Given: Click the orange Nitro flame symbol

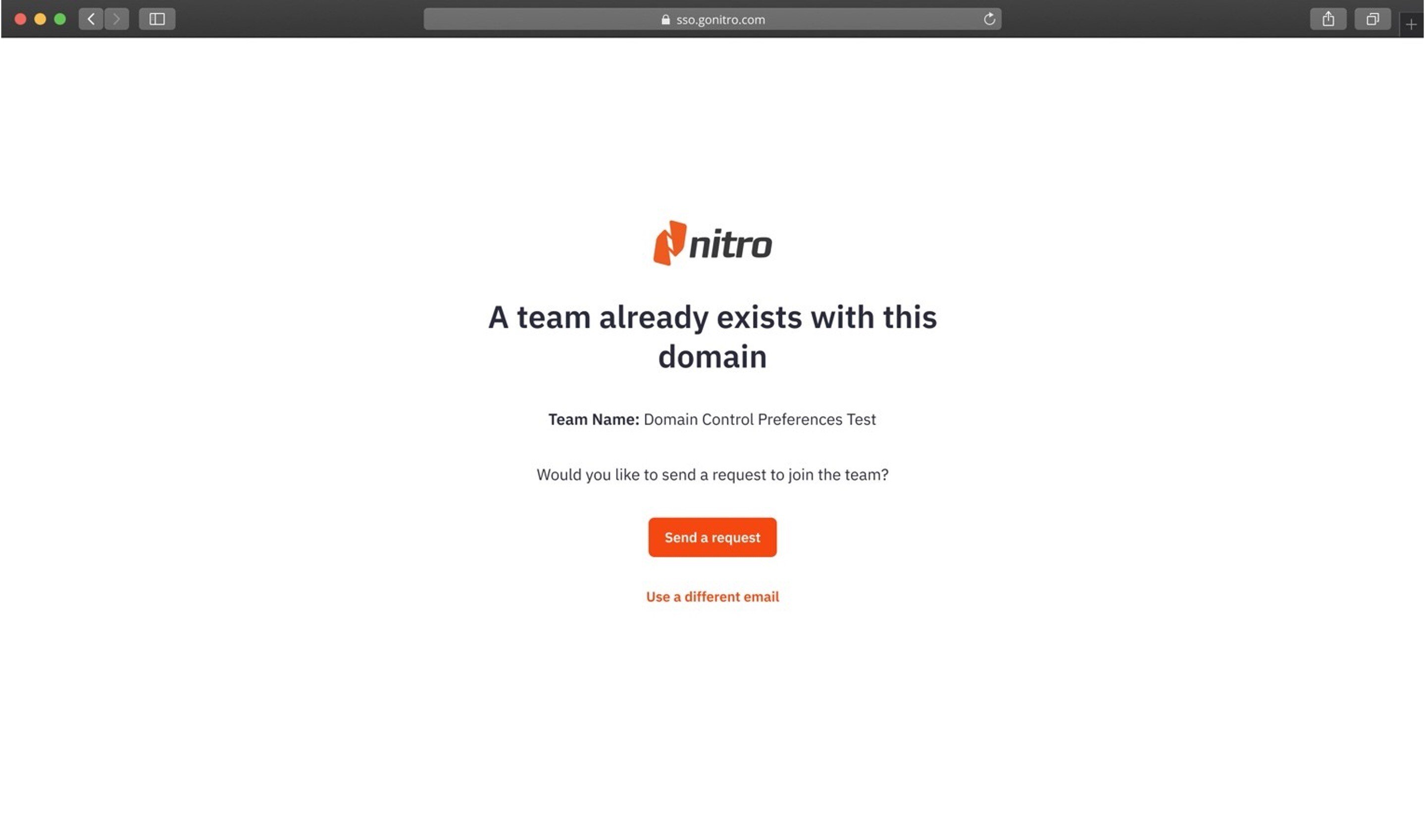Looking at the screenshot, I should point(671,244).
